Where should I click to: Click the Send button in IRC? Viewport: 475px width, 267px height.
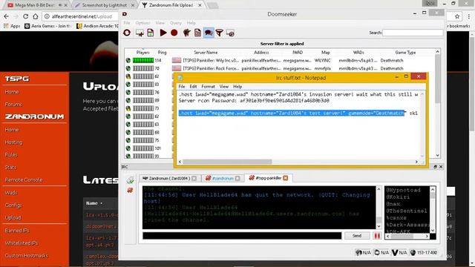tap(357, 236)
